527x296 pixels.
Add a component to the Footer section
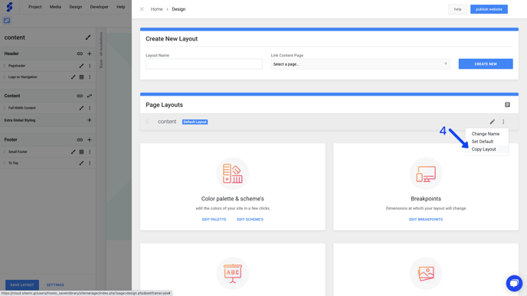click(x=90, y=140)
